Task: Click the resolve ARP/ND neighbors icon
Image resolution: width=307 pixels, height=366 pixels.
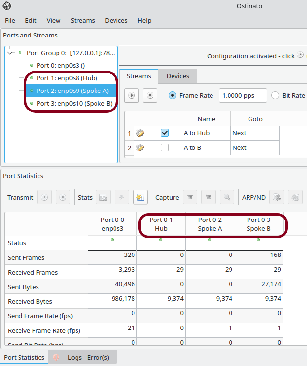Action: (x=277, y=197)
